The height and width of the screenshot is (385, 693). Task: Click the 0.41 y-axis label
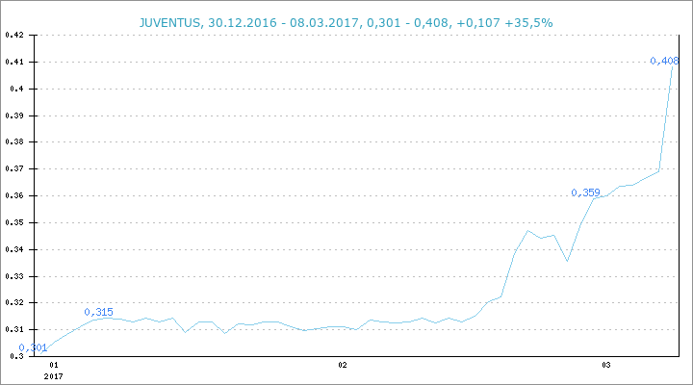tap(14, 62)
